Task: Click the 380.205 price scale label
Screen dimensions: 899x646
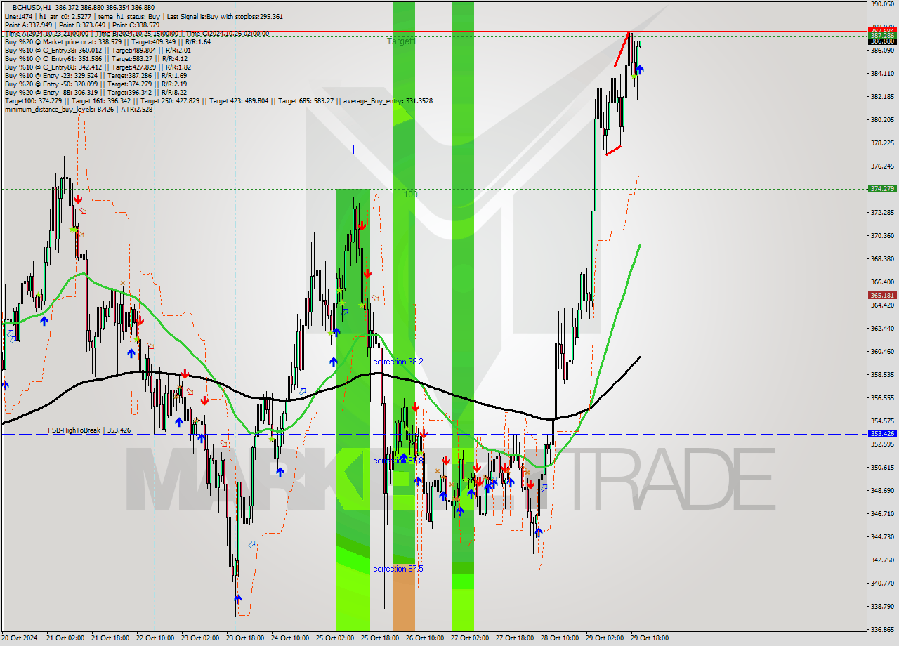Action: pyautogui.click(x=882, y=120)
